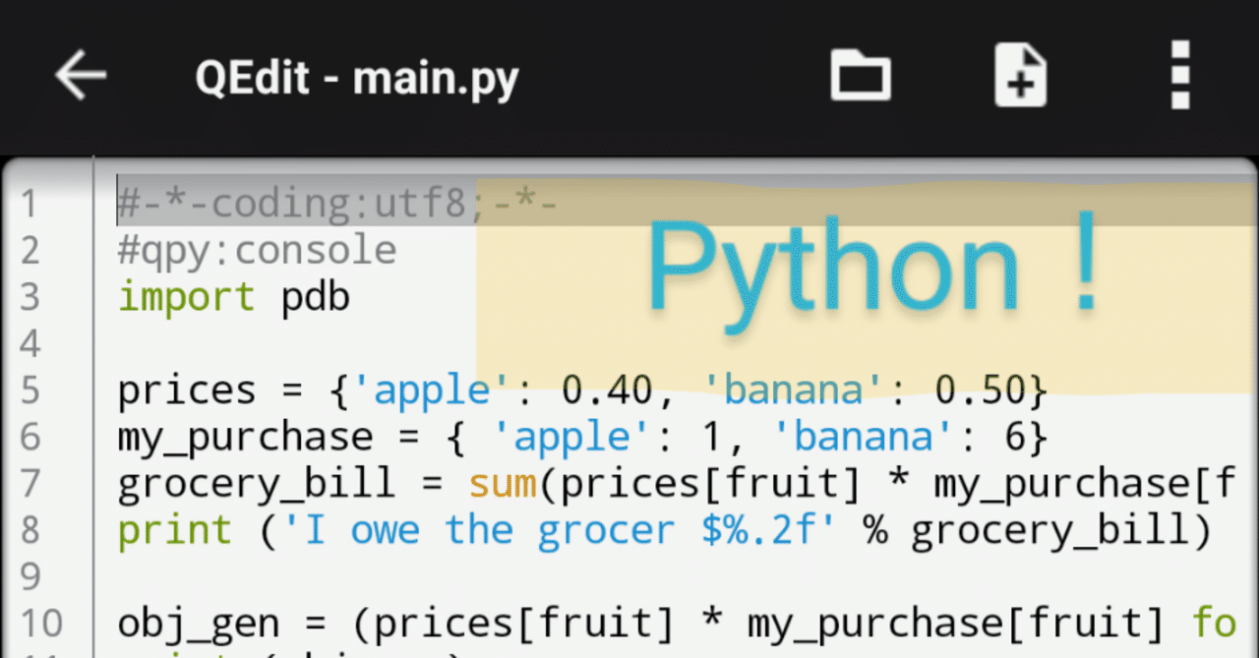Image resolution: width=1259 pixels, height=658 pixels.
Task: Select the grocery_bill assignment line
Action: pyautogui.click(x=590, y=482)
